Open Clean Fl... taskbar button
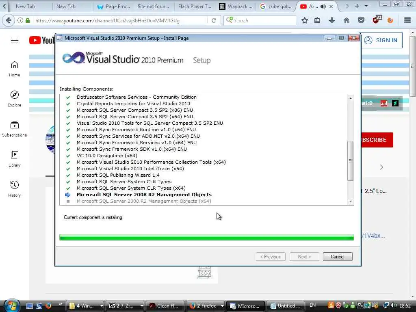 pyautogui.click(x=165, y=306)
